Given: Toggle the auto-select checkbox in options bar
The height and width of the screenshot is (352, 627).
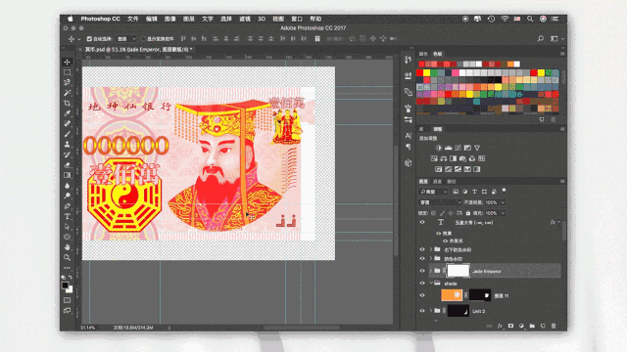Looking at the screenshot, I should [89, 39].
